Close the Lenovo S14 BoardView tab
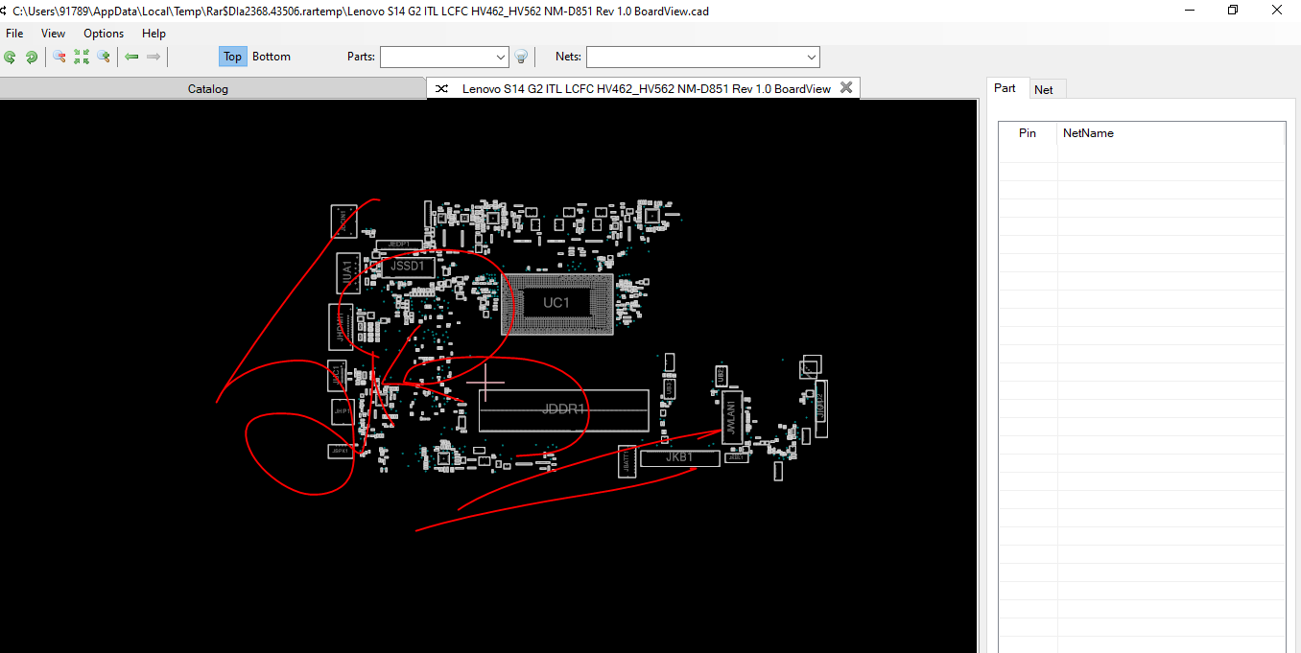Viewport: 1301px width, 653px height. 846,87
